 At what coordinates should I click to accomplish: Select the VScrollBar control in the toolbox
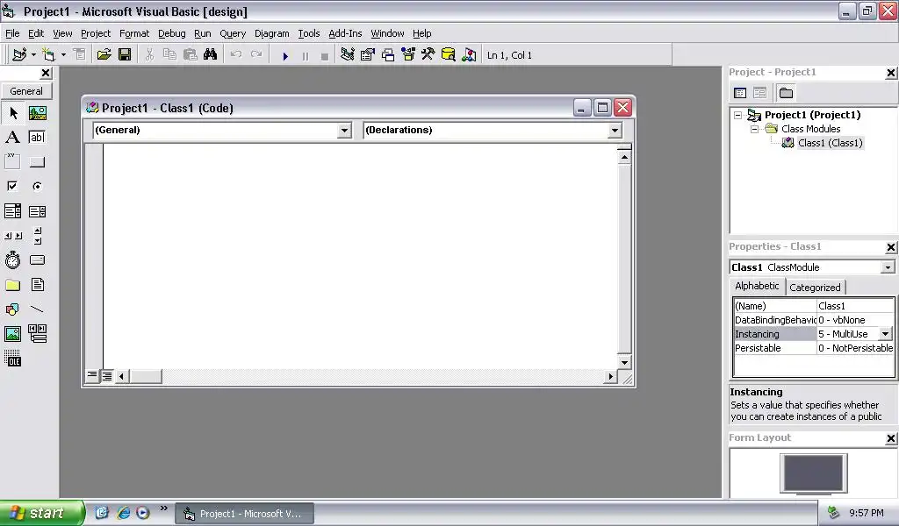pyautogui.click(x=37, y=236)
